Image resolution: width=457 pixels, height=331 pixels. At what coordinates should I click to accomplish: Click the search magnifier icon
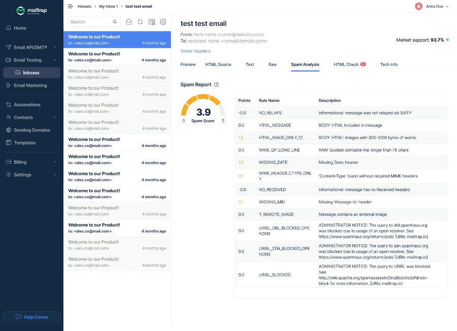pos(115,22)
